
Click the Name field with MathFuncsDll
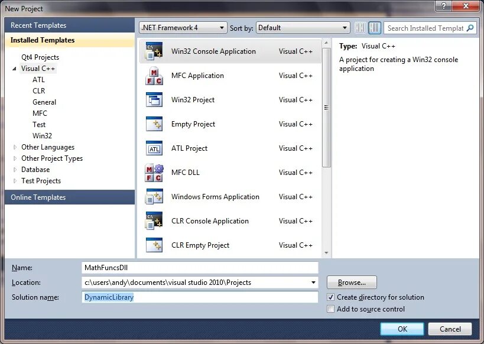pyautogui.click(x=200, y=268)
